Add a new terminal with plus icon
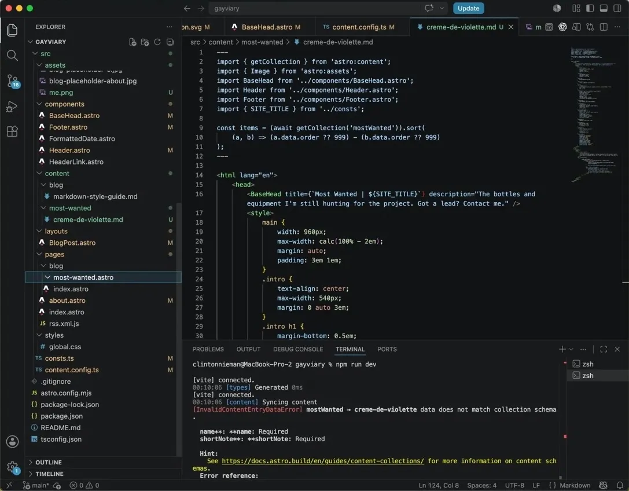 pos(562,349)
